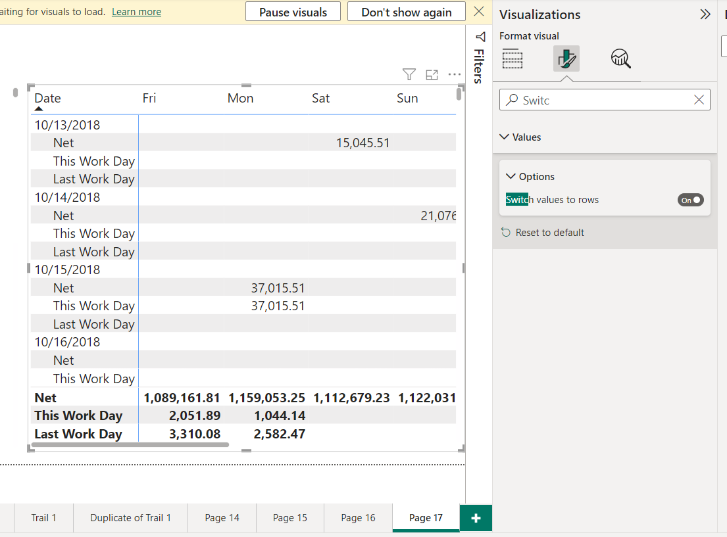Close the yellow notification banner
Screen dimensions: 727x537
pos(479,12)
